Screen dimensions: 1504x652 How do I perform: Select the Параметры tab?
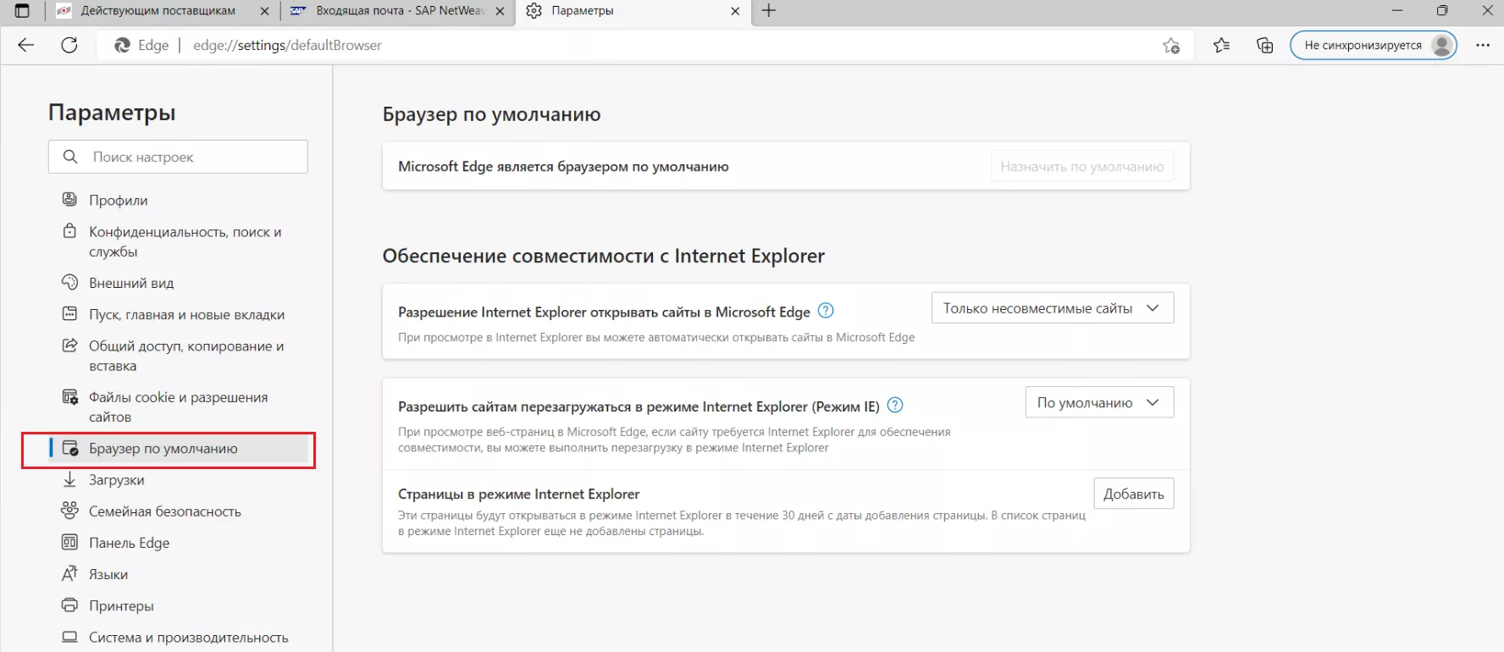pyautogui.click(x=633, y=11)
